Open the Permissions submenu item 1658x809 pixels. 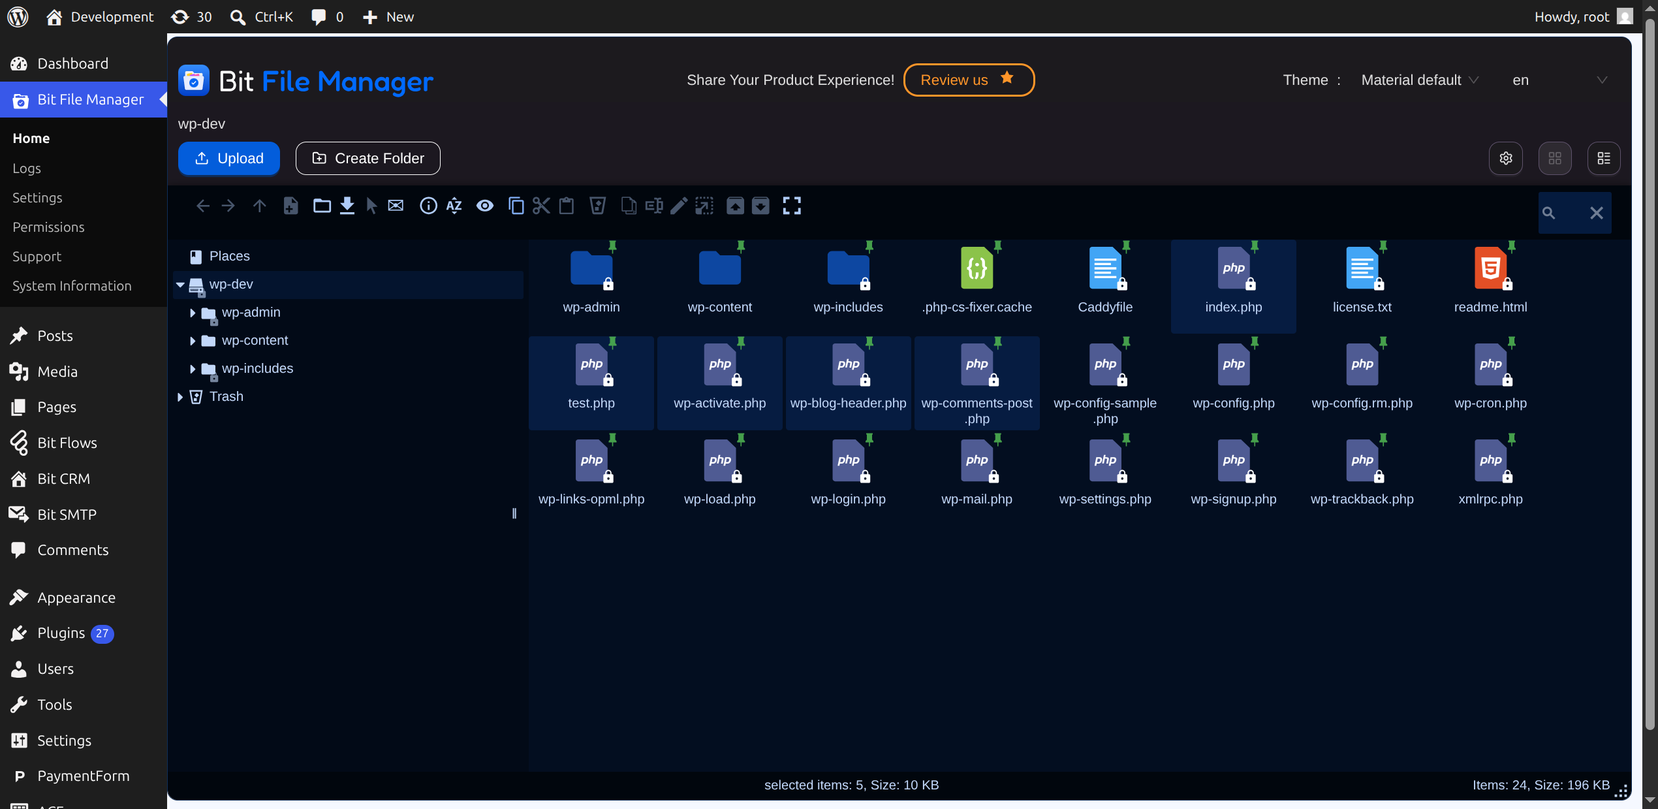[48, 227]
